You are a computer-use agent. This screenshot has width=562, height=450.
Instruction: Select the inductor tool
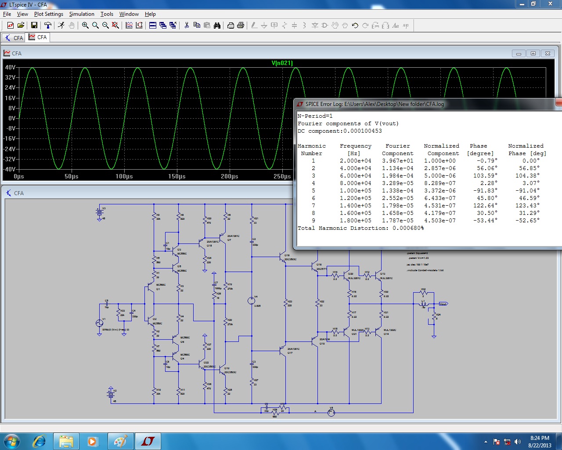305,25
